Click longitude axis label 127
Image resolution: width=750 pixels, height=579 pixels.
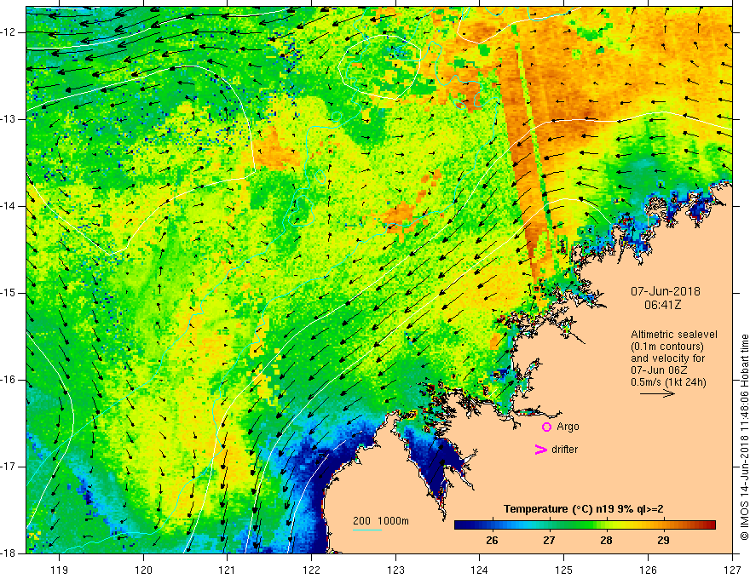pos(732,570)
